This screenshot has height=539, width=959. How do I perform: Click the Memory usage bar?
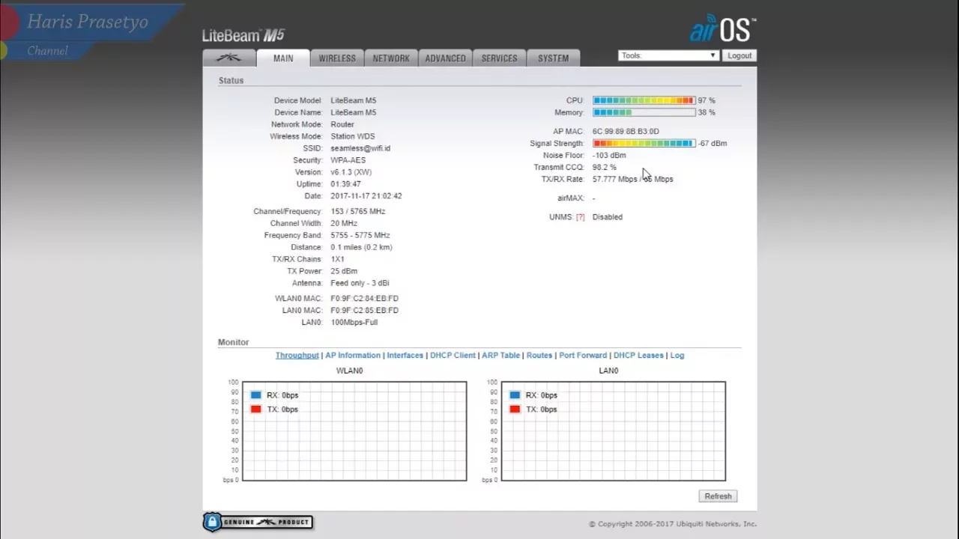click(644, 112)
